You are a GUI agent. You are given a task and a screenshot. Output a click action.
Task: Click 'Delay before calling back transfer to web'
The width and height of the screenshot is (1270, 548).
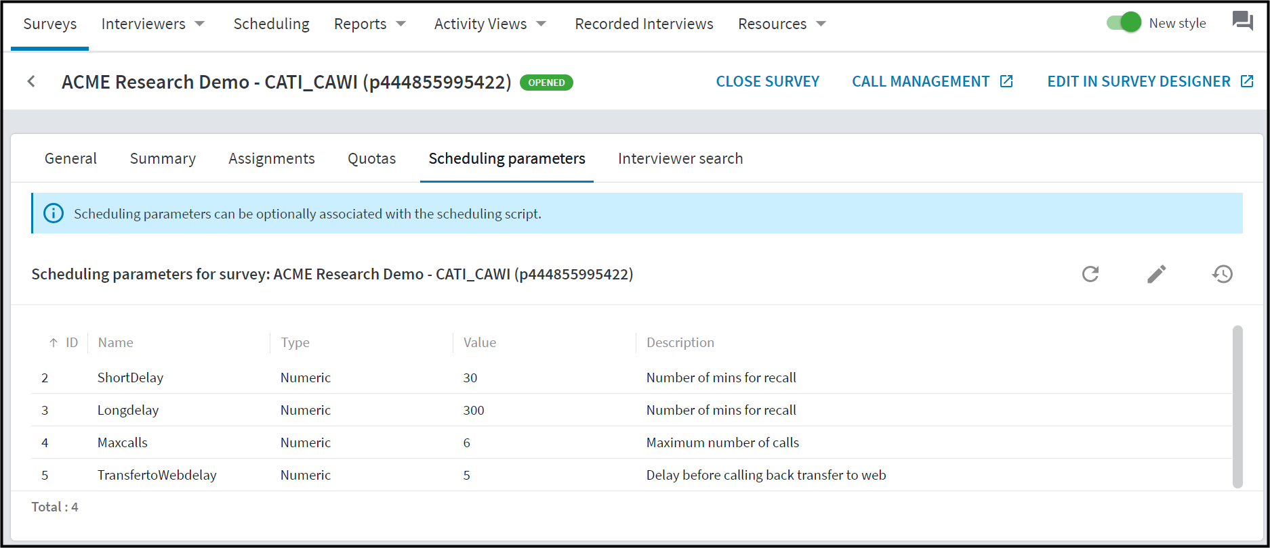[x=766, y=475]
